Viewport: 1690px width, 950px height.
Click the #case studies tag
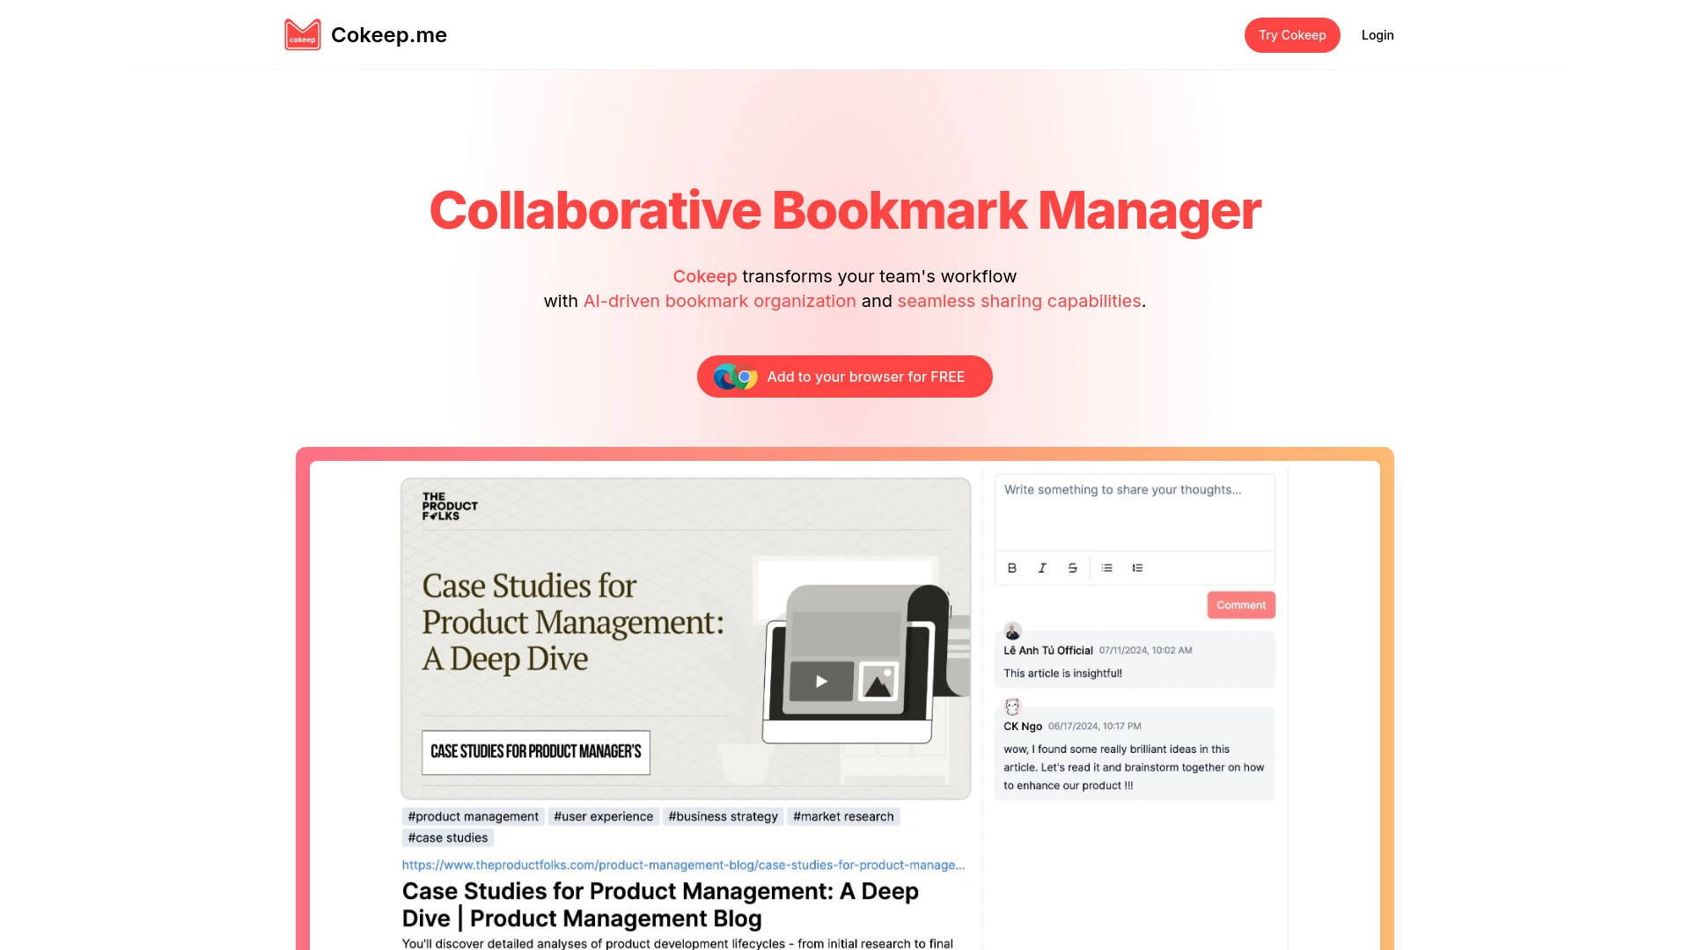tap(445, 837)
